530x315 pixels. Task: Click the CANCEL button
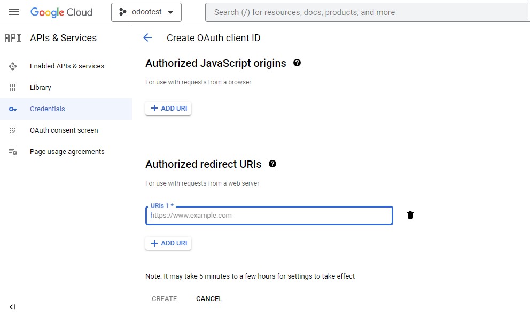(x=209, y=299)
